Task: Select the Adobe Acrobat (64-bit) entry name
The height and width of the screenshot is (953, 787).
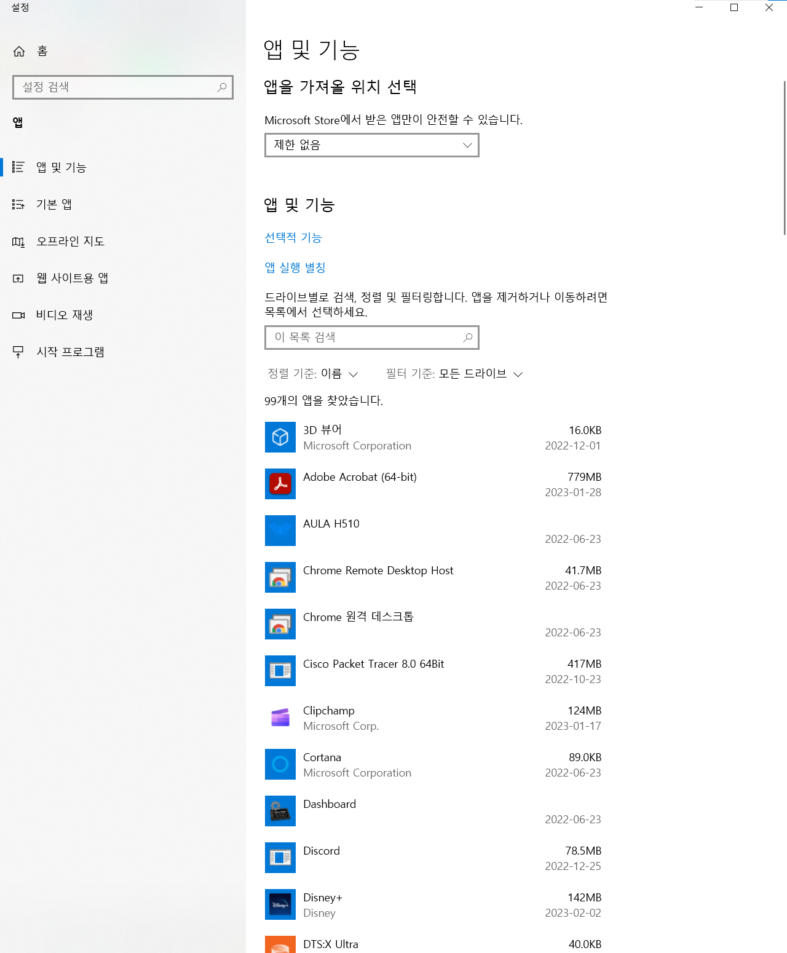Action: coord(360,477)
